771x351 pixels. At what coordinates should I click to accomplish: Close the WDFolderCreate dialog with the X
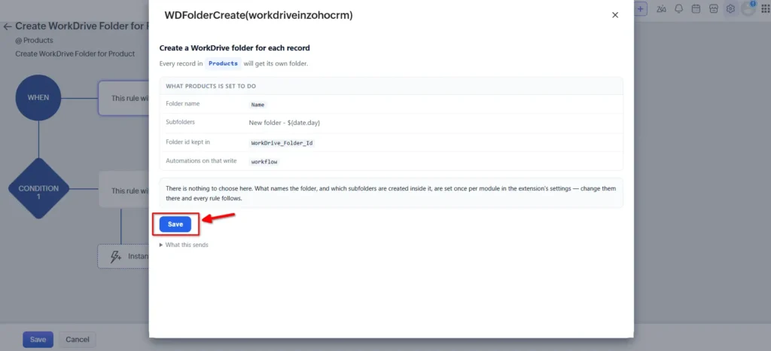(614, 15)
